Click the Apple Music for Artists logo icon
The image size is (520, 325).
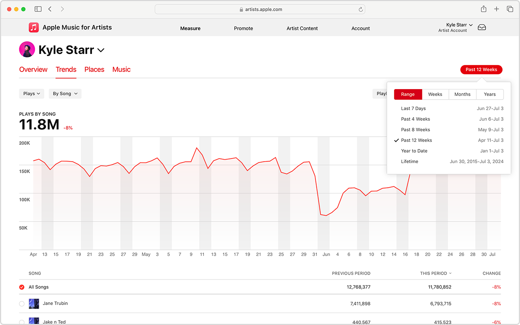34,28
